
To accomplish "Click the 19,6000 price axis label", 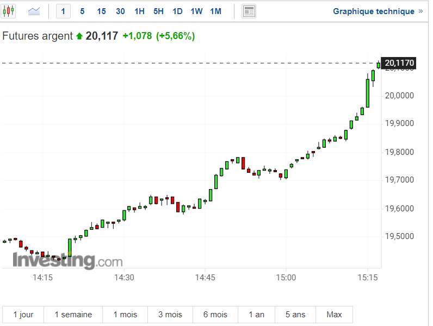I will pos(400,209).
